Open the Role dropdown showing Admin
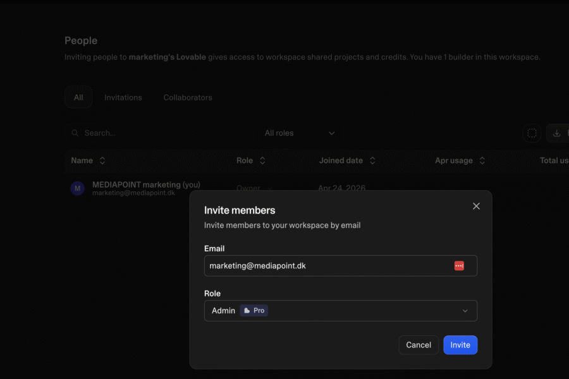 (x=340, y=311)
